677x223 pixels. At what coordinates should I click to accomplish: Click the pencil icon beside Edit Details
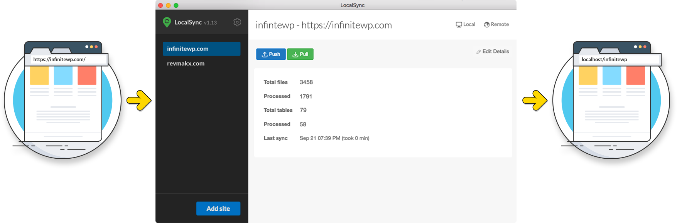[479, 52]
